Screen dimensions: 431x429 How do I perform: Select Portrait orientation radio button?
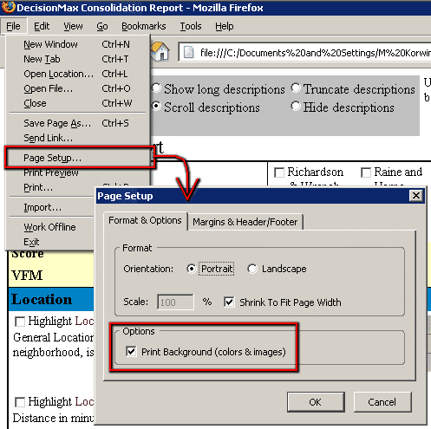click(191, 269)
